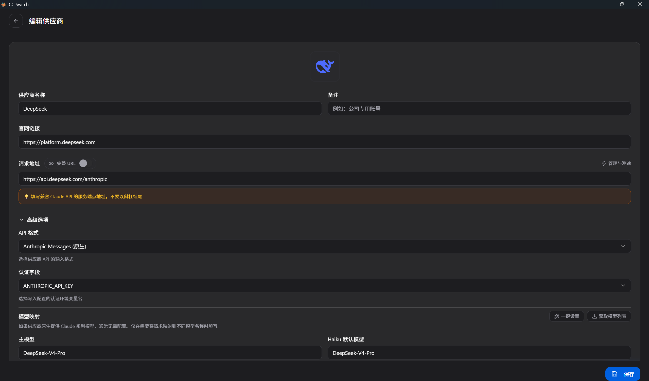Click the lightbulb icon in orange hint banner

point(26,197)
